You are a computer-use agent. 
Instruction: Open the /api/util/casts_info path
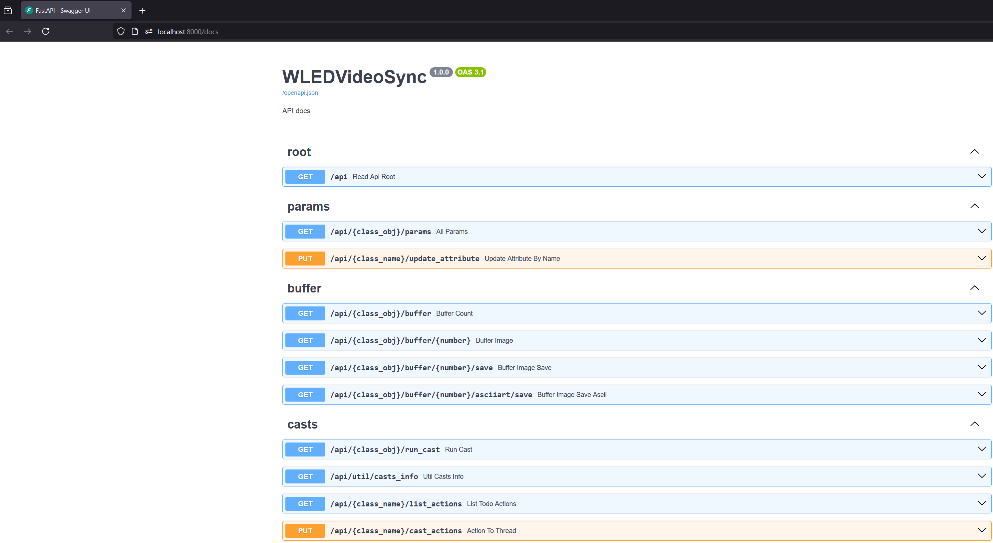pos(374,476)
